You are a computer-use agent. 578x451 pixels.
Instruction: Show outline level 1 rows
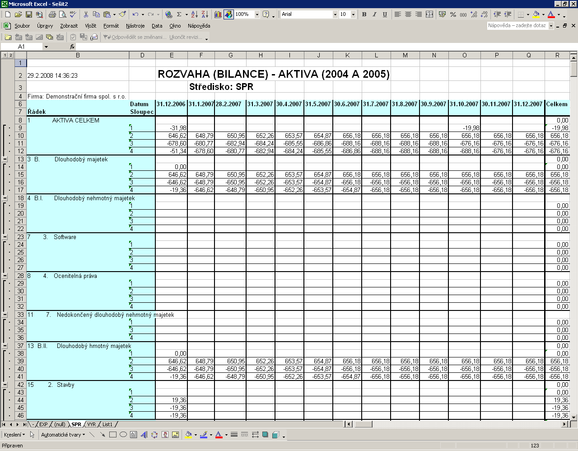5,55
